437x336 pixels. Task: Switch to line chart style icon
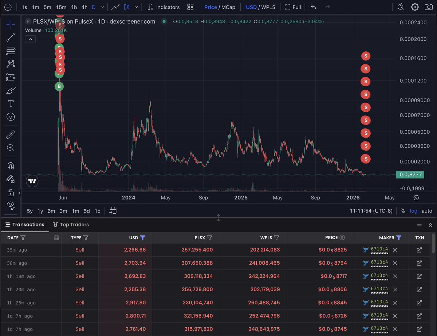click(x=115, y=7)
